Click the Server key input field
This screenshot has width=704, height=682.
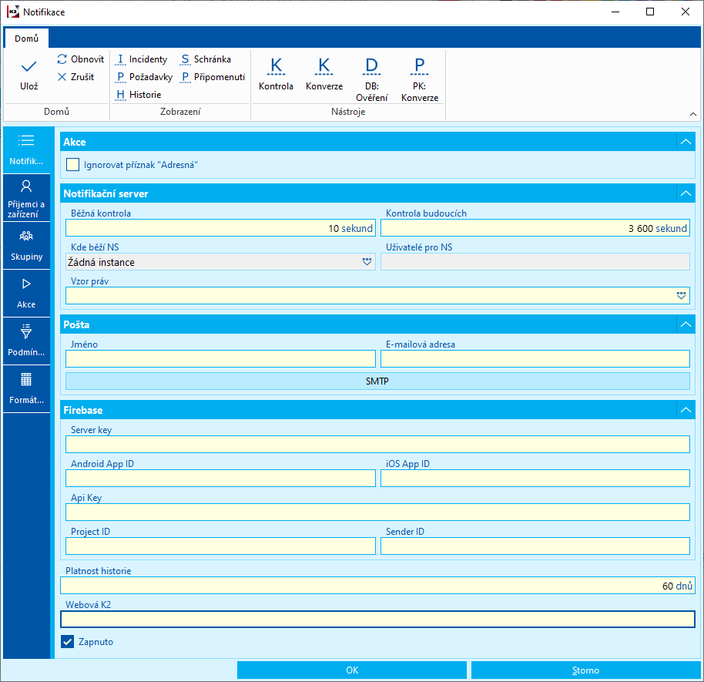pos(377,444)
